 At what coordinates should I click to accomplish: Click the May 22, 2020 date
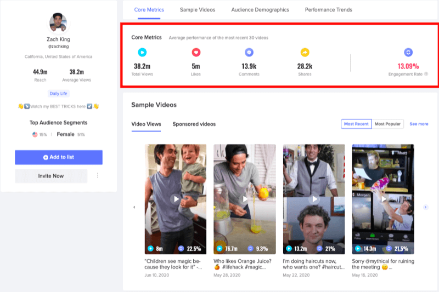(x=296, y=275)
